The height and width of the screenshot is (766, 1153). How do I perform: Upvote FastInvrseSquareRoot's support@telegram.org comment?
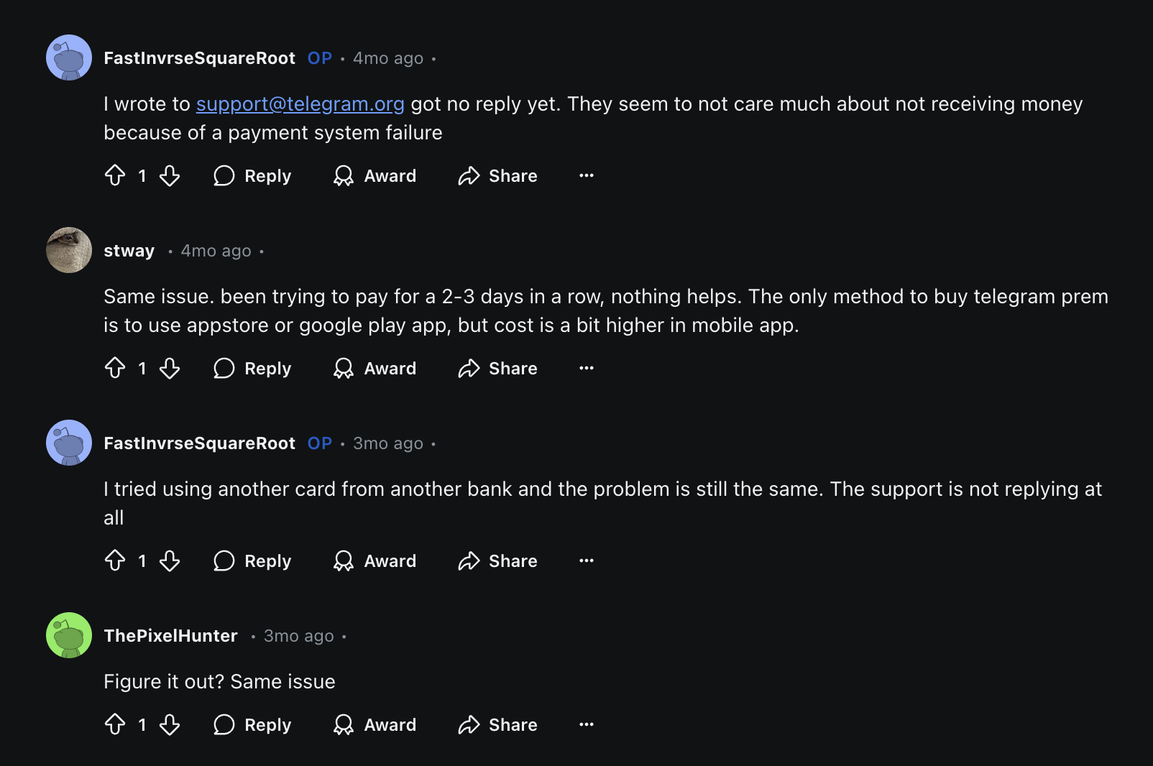click(x=115, y=175)
